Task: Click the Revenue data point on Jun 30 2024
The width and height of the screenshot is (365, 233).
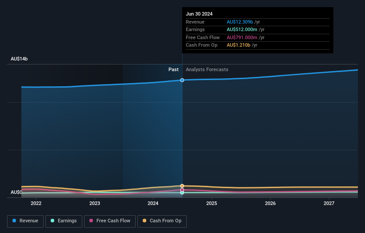Action: click(182, 80)
